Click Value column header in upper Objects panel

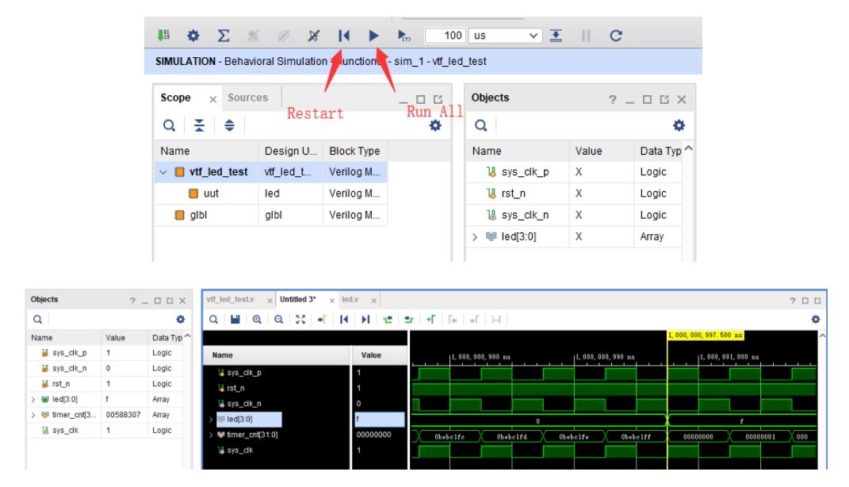point(601,151)
